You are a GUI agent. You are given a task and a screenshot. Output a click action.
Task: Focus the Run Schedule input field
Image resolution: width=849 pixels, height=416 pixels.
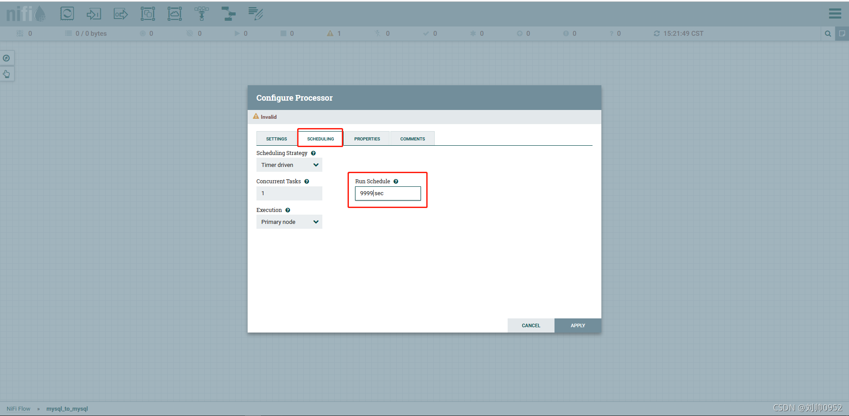click(388, 193)
